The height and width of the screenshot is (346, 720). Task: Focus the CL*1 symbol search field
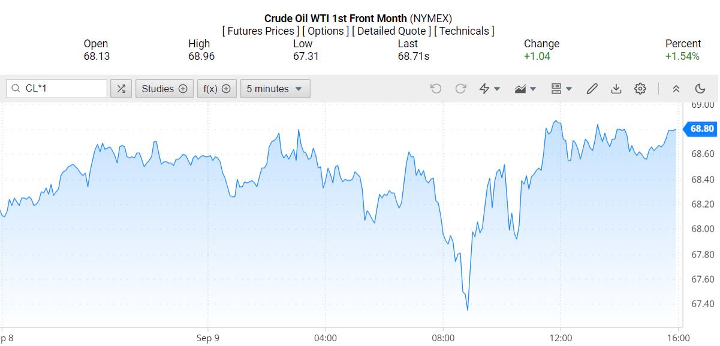point(63,89)
